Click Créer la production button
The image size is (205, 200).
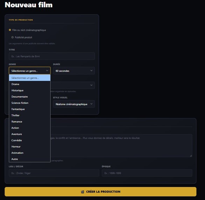[100, 192]
